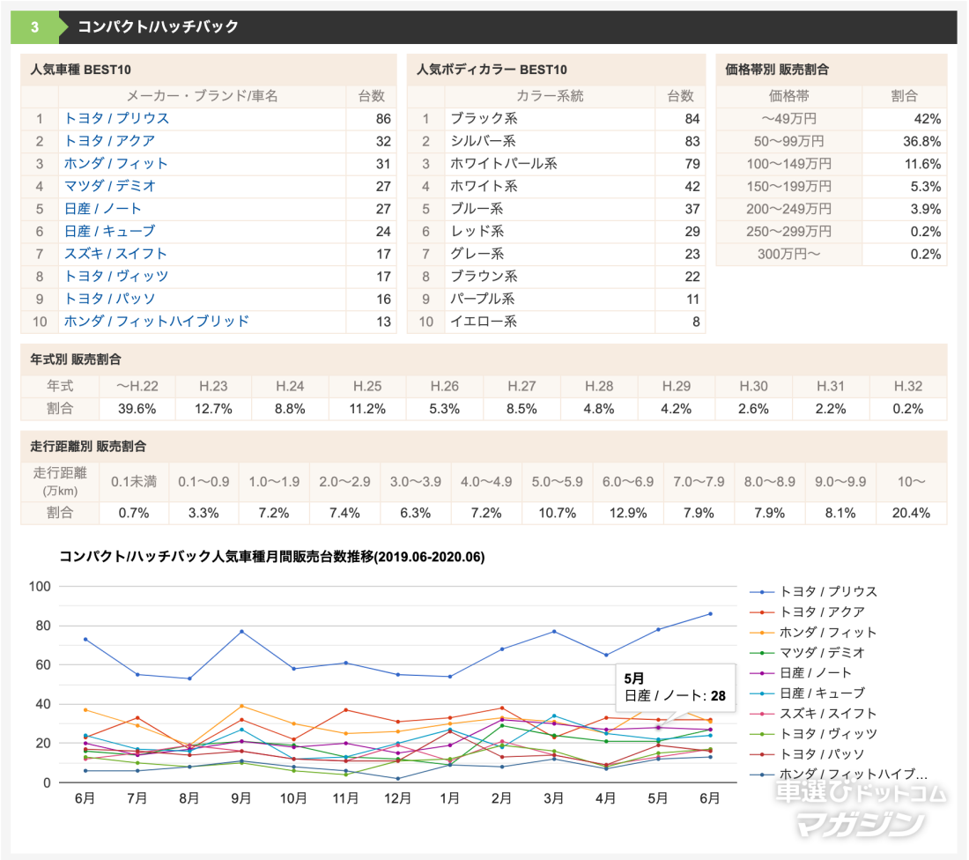Click the 100～149万円 price band cell
The image size is (969, 860).
789,164
